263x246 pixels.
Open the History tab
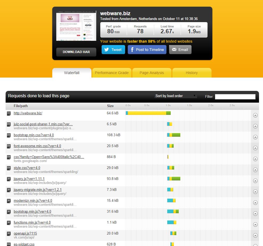[192, 73]
